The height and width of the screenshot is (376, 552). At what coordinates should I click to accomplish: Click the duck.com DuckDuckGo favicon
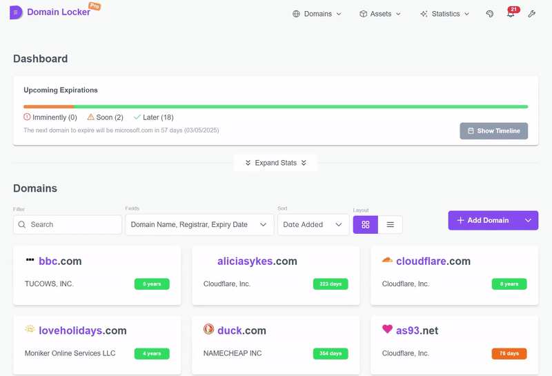click(x=208, y=330)
